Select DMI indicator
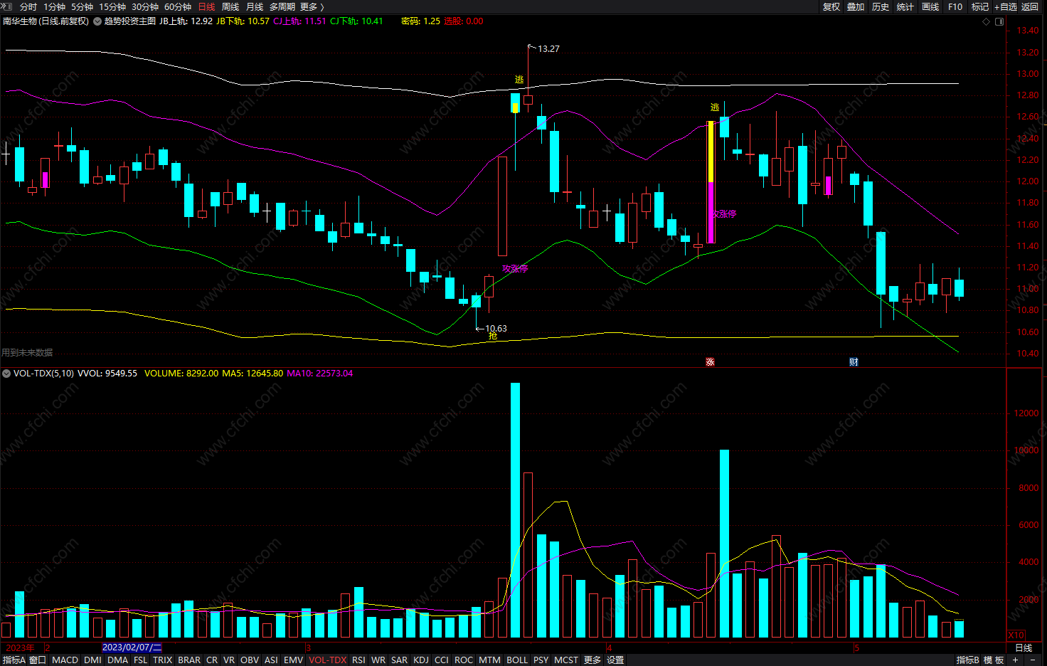The height and width of the screenshot is (666, 1047). coord(92,660)
